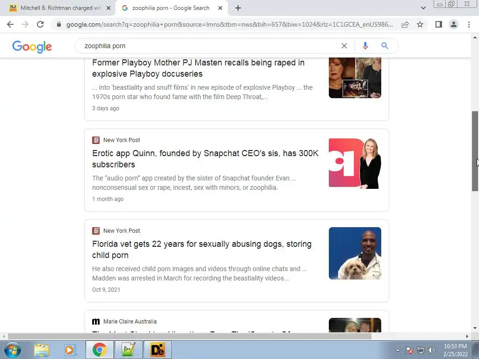Click the '3 days ago' timestamp

[x=106, y=108]
